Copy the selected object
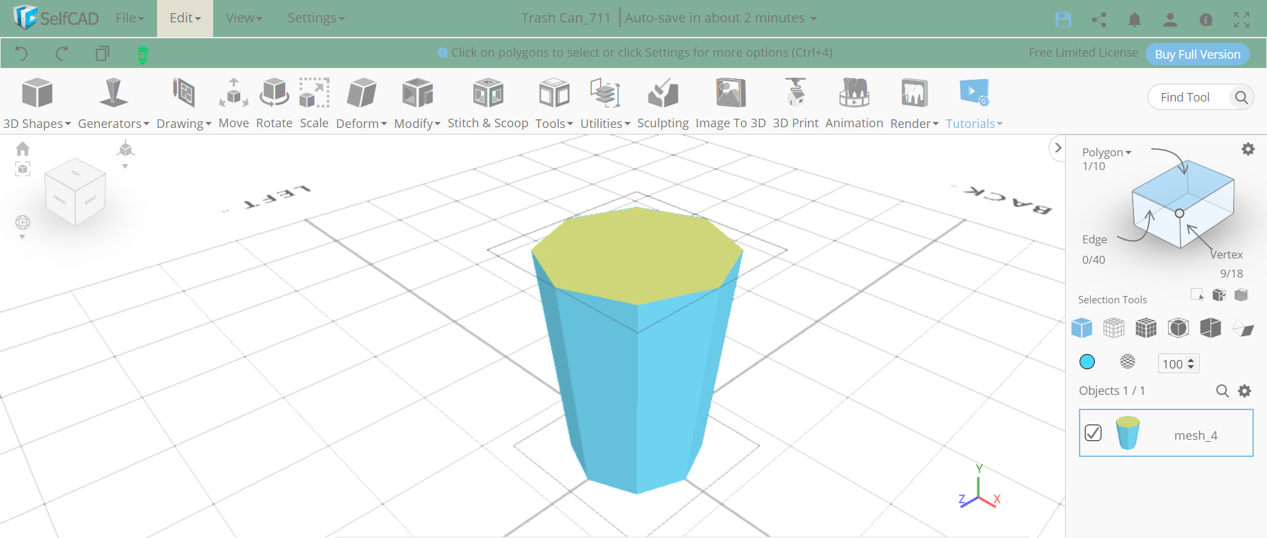Screen dimensions: 1267x538 (102, 53)
